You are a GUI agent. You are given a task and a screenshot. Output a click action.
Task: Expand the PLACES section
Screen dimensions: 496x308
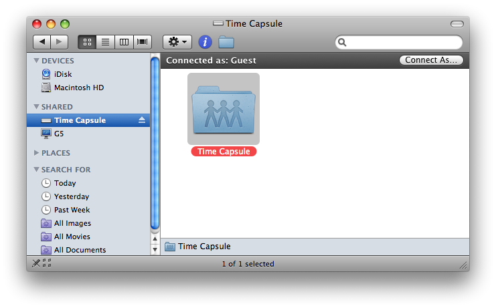pos(36,153)
